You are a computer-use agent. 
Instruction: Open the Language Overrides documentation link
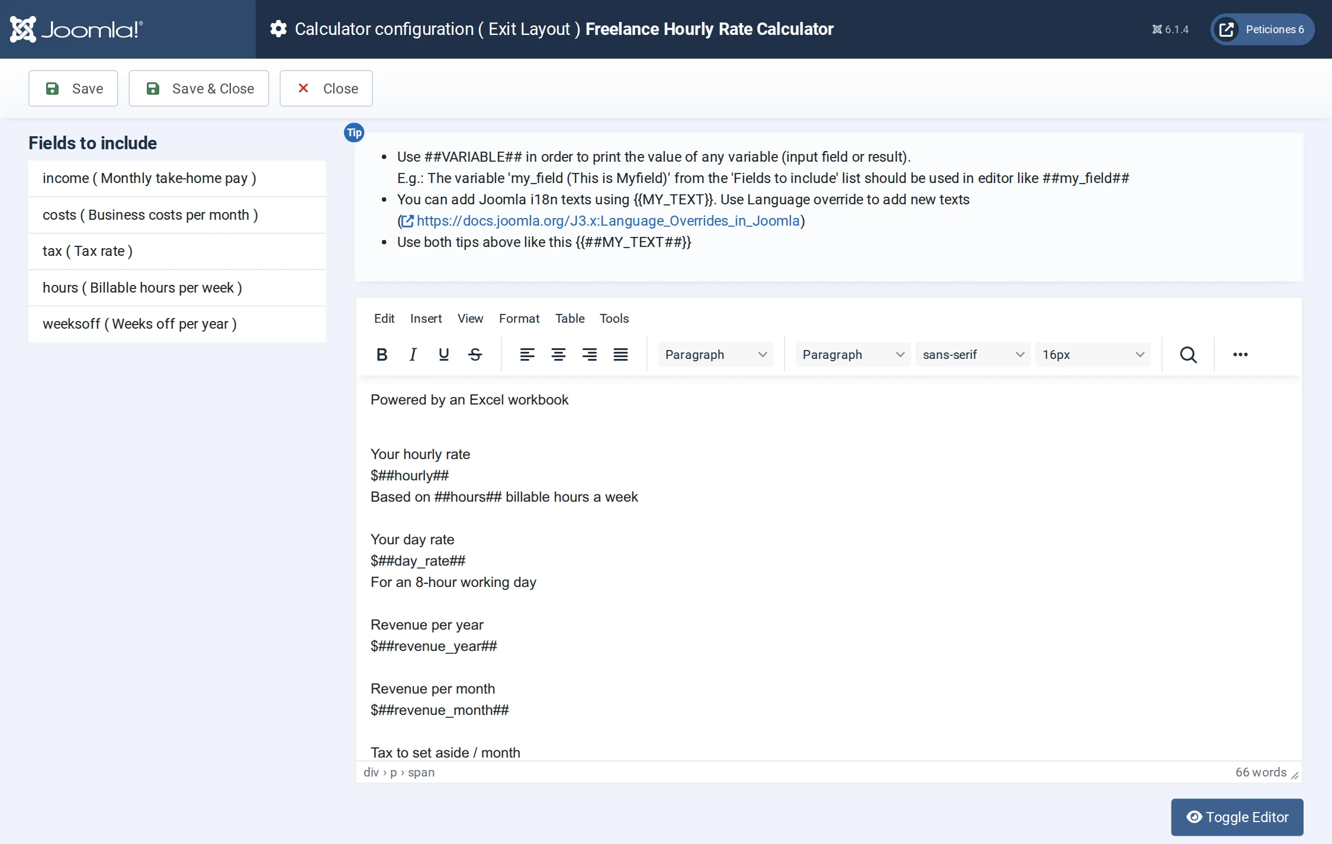tap(608, 221)
